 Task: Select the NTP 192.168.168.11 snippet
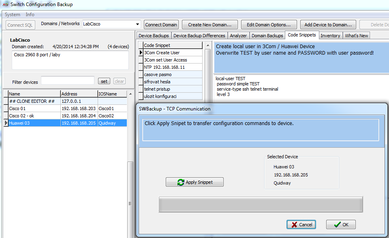pos(173,67)
